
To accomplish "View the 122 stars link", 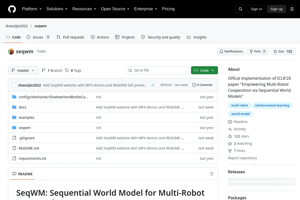I will (238, 136).
